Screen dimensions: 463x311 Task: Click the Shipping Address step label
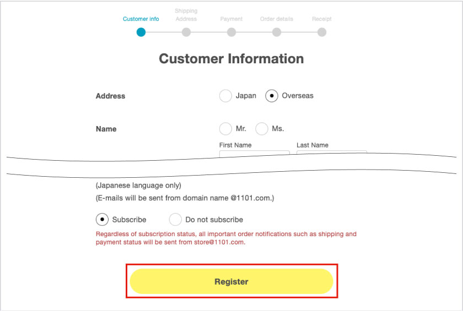click(186, 15)
